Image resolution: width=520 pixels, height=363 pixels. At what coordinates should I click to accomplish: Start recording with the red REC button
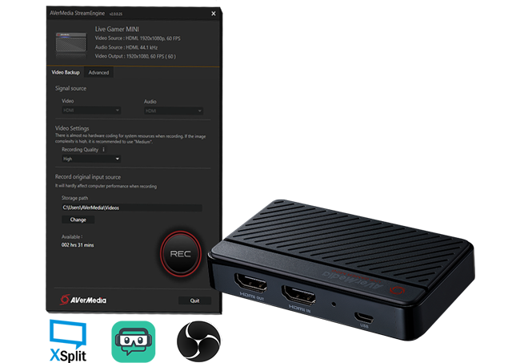181,254
